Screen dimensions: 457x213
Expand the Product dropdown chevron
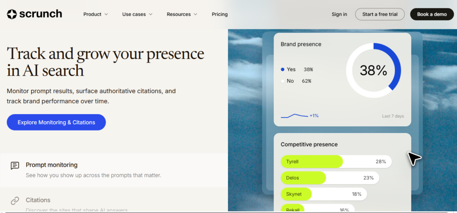click(106, 14)
